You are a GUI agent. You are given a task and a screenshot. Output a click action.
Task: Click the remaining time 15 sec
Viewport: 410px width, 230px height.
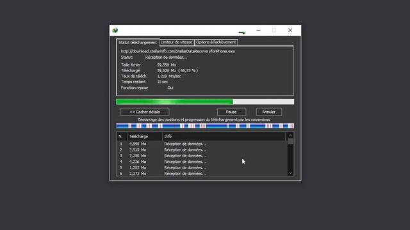[163, 82]
